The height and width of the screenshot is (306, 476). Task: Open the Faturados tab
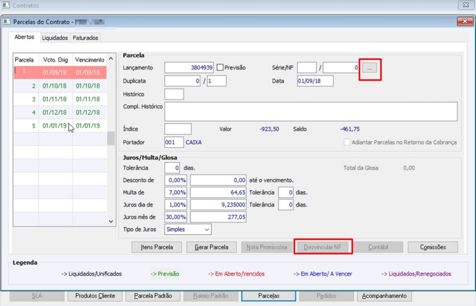click(x=85, y=38)
